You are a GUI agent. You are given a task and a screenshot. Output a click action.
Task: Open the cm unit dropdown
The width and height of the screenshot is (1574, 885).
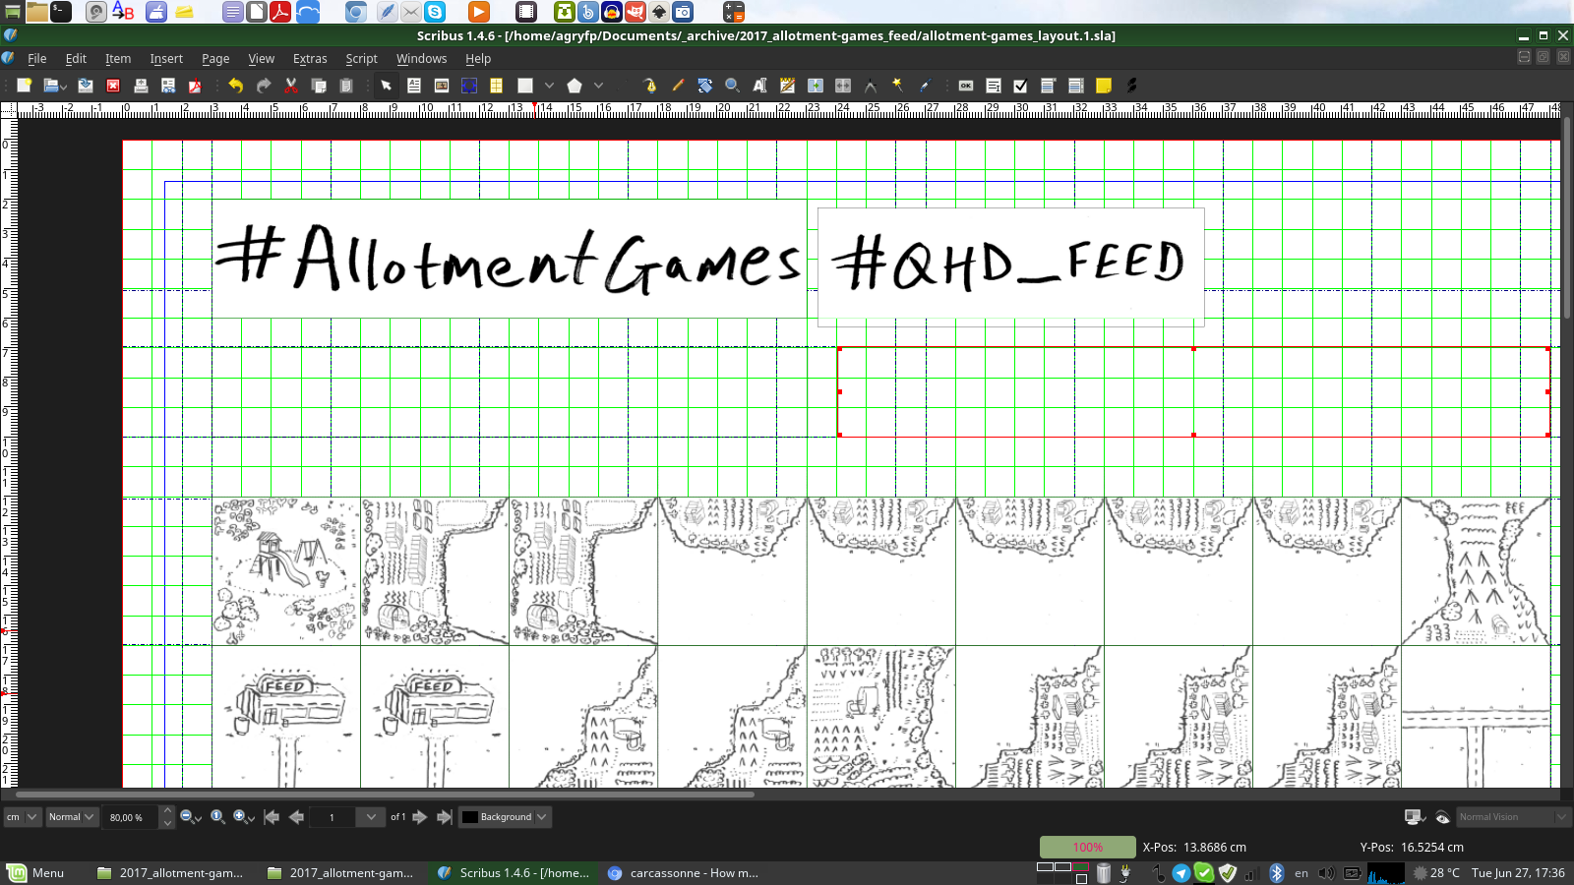click(22, 817)
